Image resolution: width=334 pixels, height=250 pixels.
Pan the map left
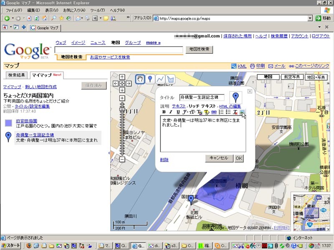116,83
